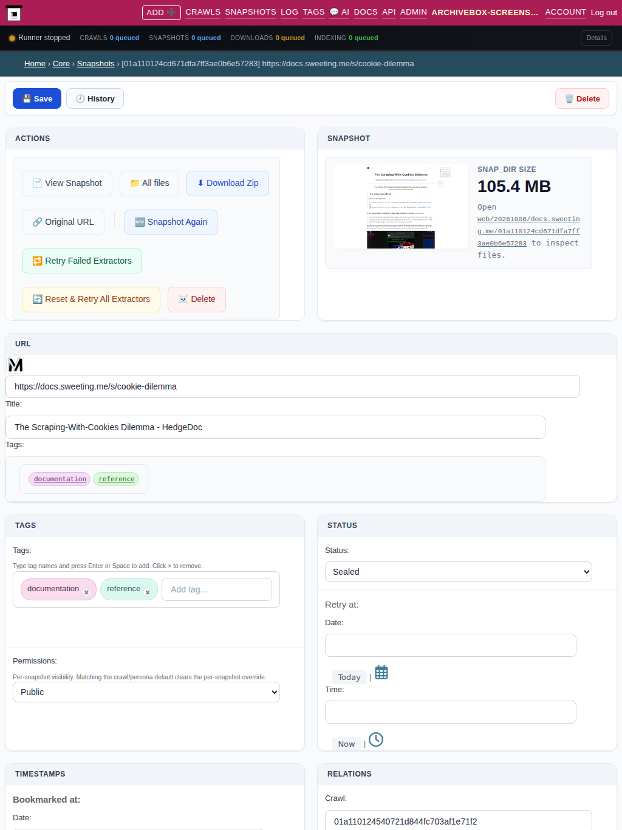Image resolution: width=622 pixels, height=830 pixels.
Task: Open the snapshot directory path link
Action: (x=528, y=231)
